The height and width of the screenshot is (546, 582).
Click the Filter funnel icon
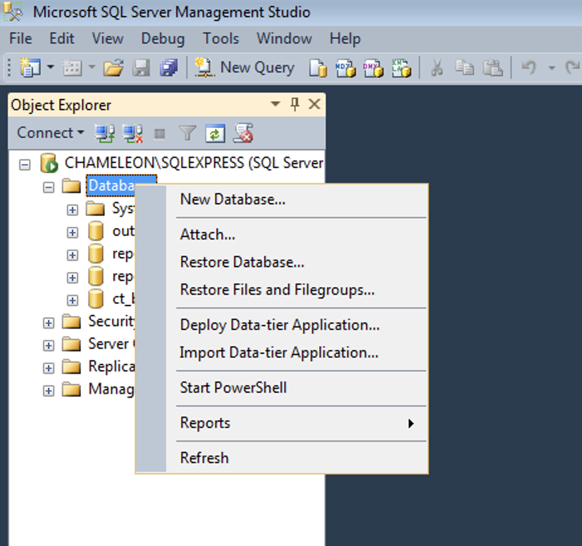tap(187, 133)
